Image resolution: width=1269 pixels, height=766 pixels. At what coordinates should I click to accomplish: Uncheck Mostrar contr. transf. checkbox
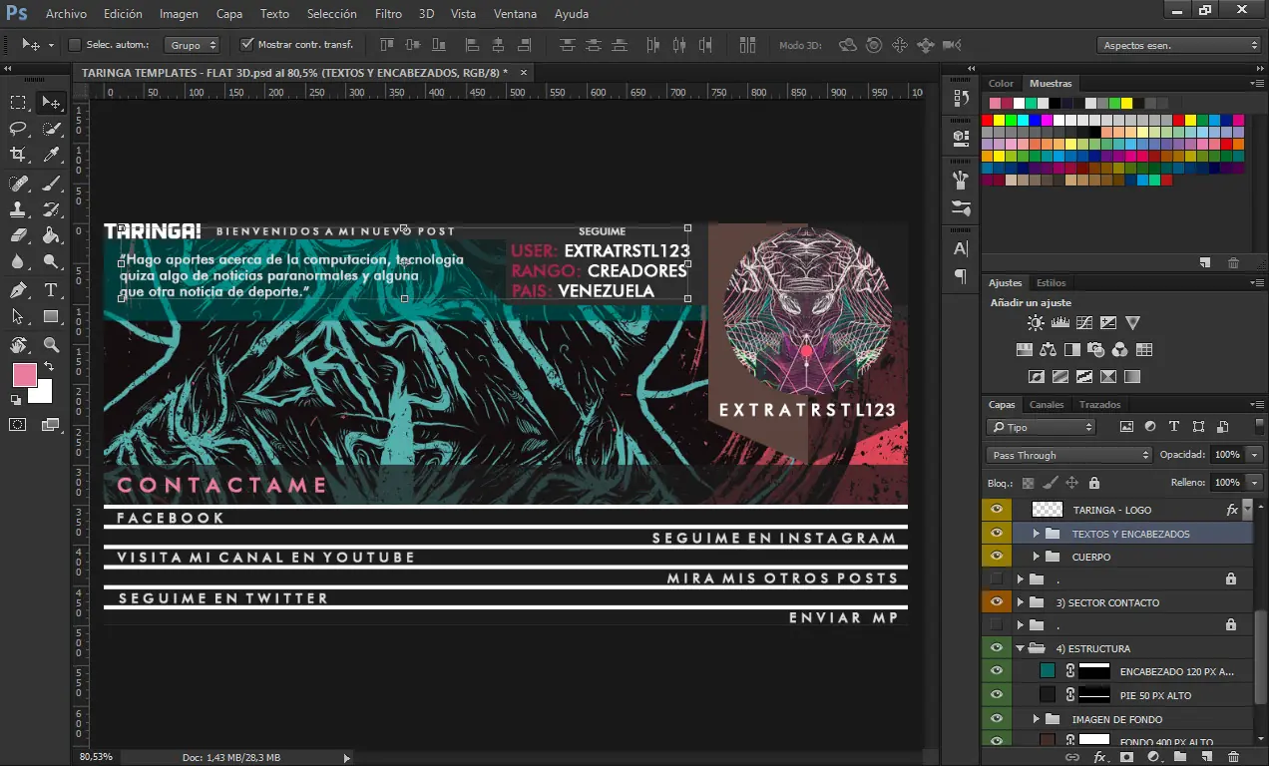click(x=247, y=45)
